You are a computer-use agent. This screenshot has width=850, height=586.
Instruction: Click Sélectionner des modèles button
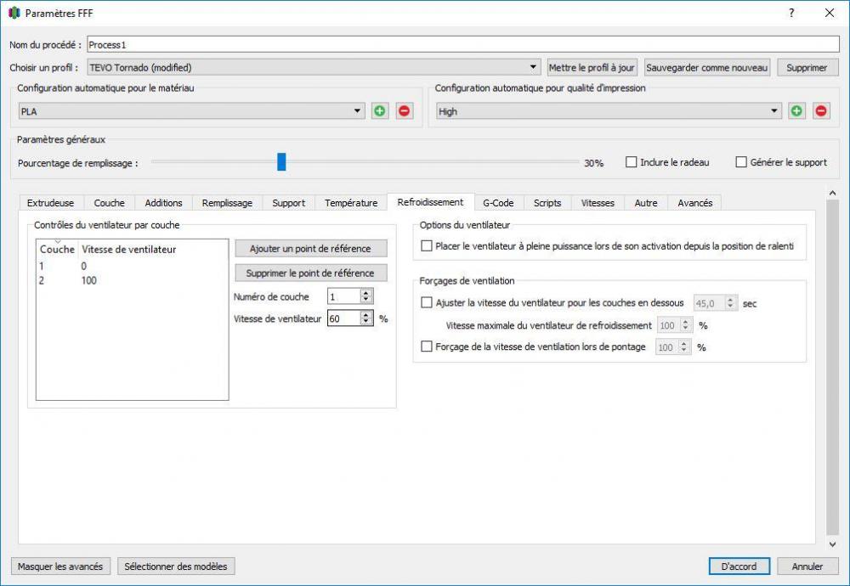point(176,566)
